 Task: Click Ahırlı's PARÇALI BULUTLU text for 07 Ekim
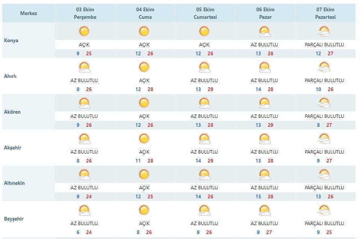click(324, 80)
